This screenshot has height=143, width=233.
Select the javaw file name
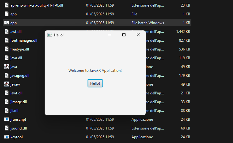coord(15,84)
